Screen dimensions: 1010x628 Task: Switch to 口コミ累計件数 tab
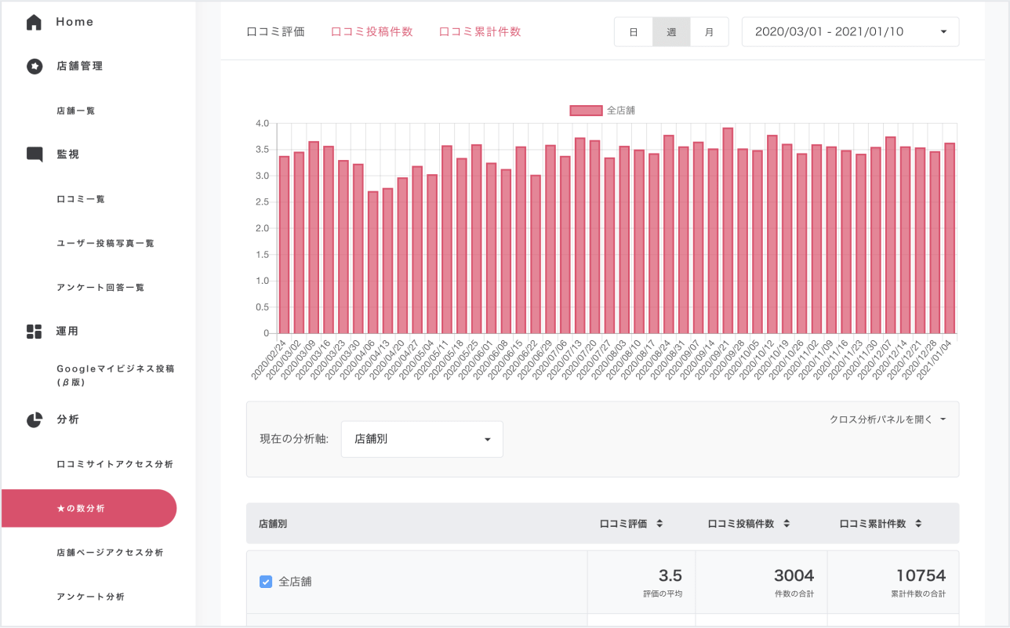480,32
